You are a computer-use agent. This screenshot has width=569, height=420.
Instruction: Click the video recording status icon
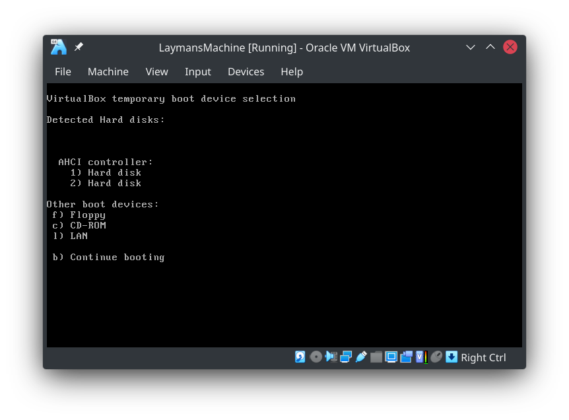click(407, 357)
